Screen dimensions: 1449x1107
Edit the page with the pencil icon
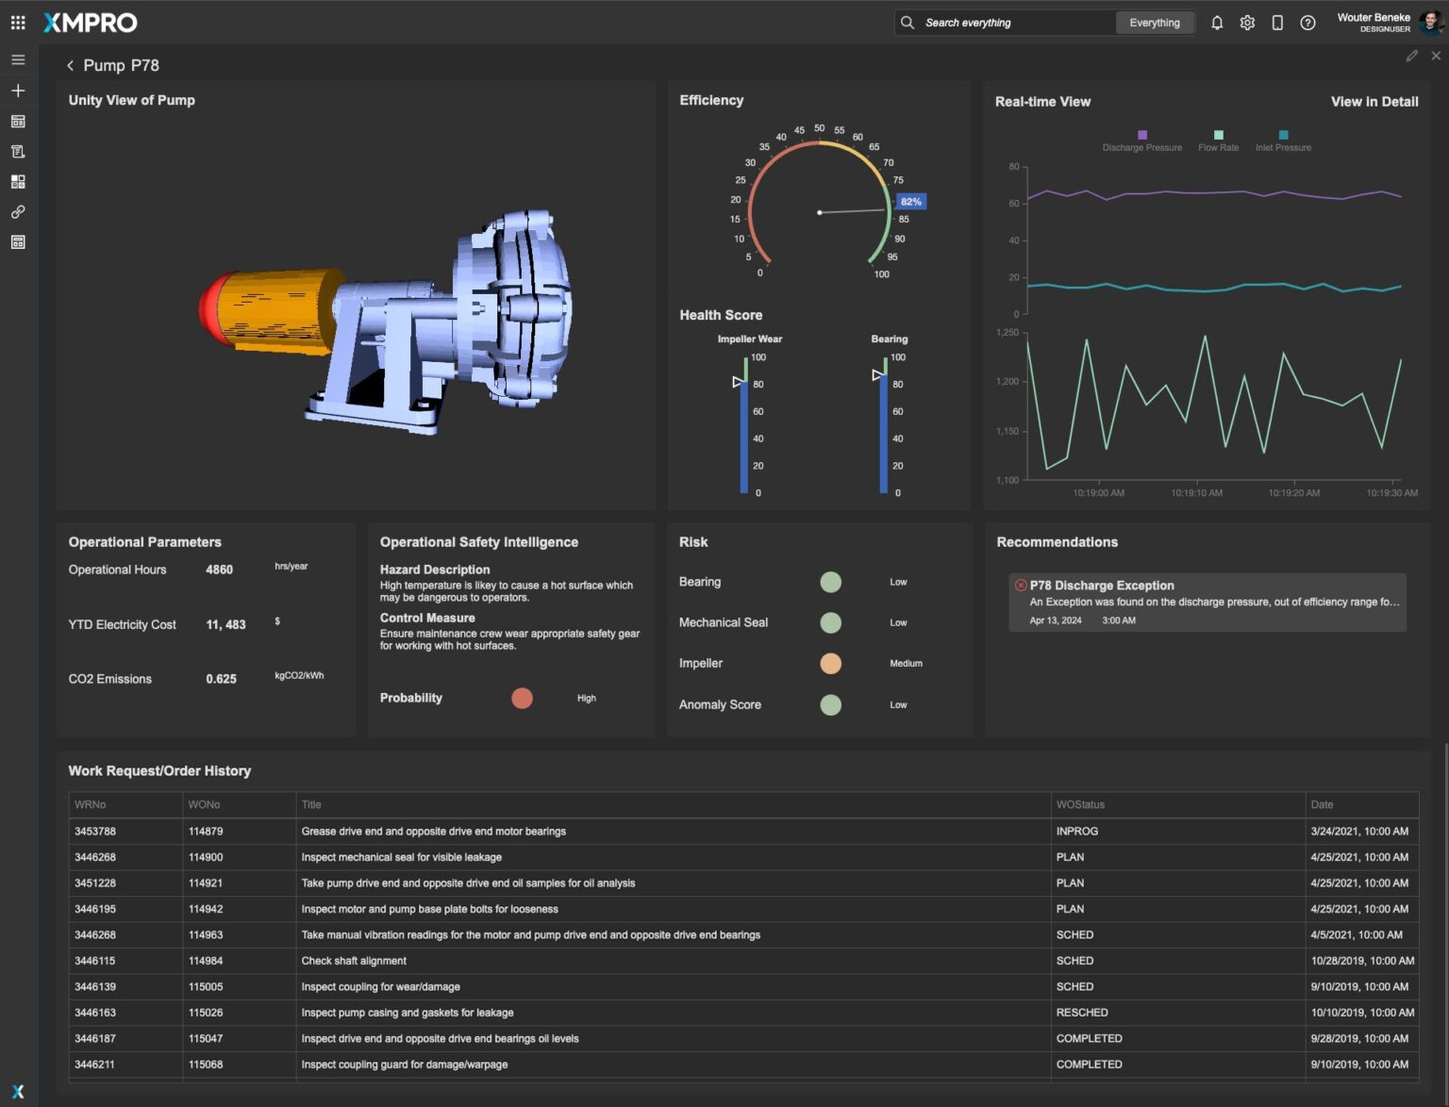click(x=1411, y=57)
